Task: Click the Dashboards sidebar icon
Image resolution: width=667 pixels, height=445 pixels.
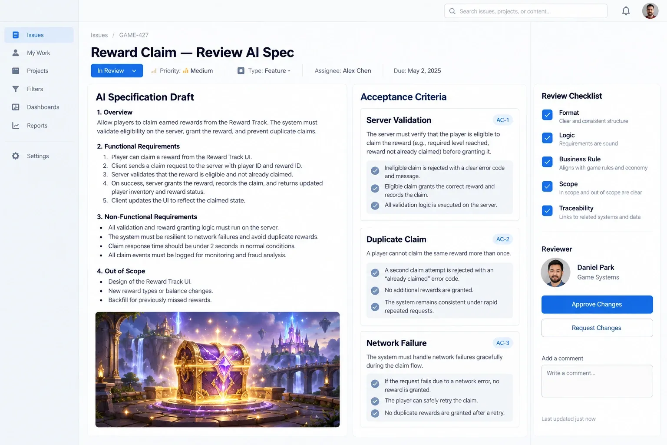Action: tap(16, 107)
